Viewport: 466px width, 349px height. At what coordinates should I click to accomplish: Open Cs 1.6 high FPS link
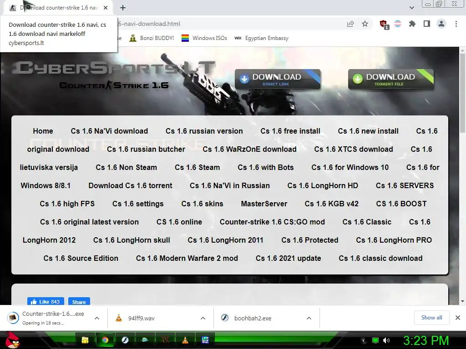(67, 204)
